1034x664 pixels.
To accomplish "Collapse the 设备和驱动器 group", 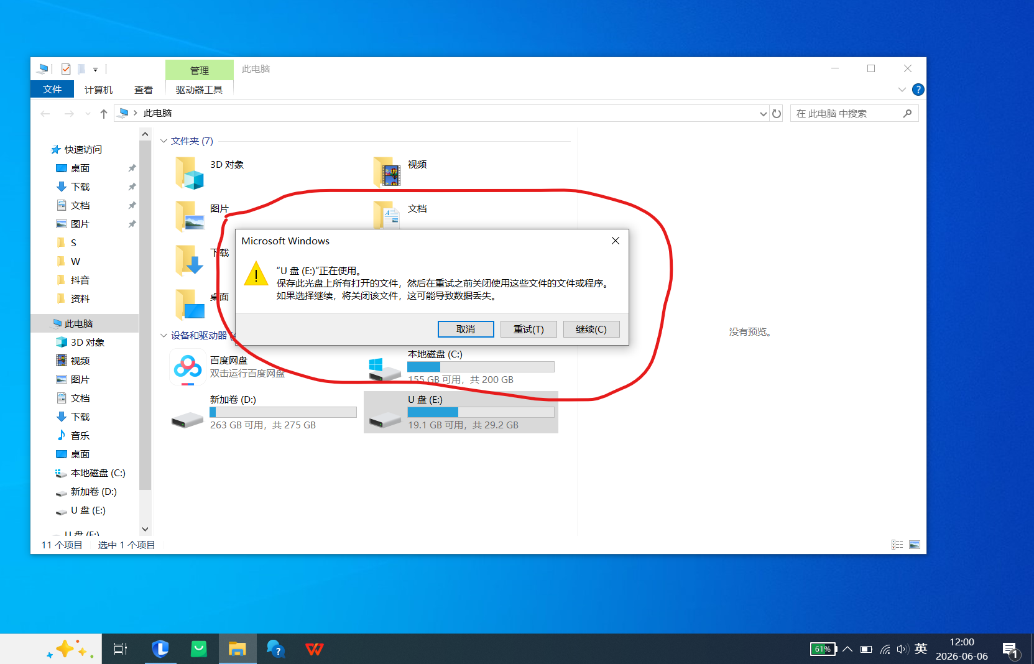I will [x=164, y=336].
